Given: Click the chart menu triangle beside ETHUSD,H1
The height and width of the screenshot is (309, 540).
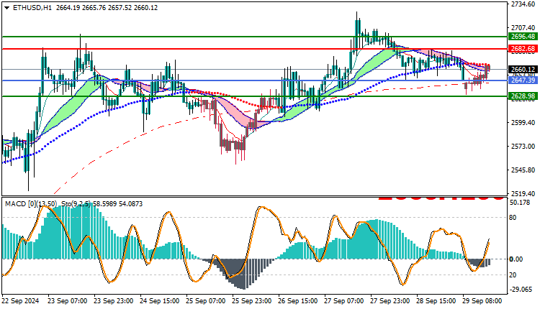Looking at the screenshot, I should (7, 8).
